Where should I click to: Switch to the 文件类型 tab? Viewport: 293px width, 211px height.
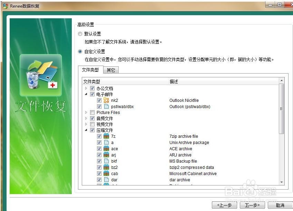pos(90,70)
